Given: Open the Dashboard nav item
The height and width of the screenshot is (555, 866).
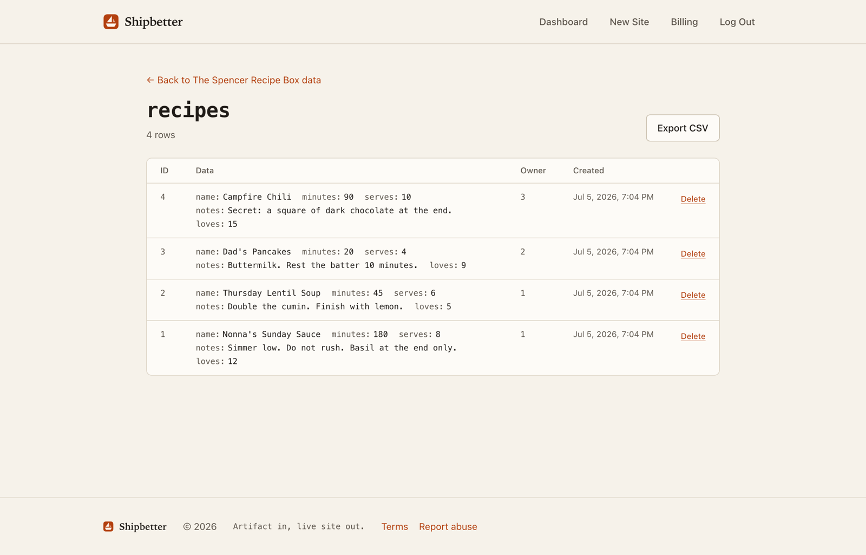Looking at the screenshot, I should click(563, 22).
